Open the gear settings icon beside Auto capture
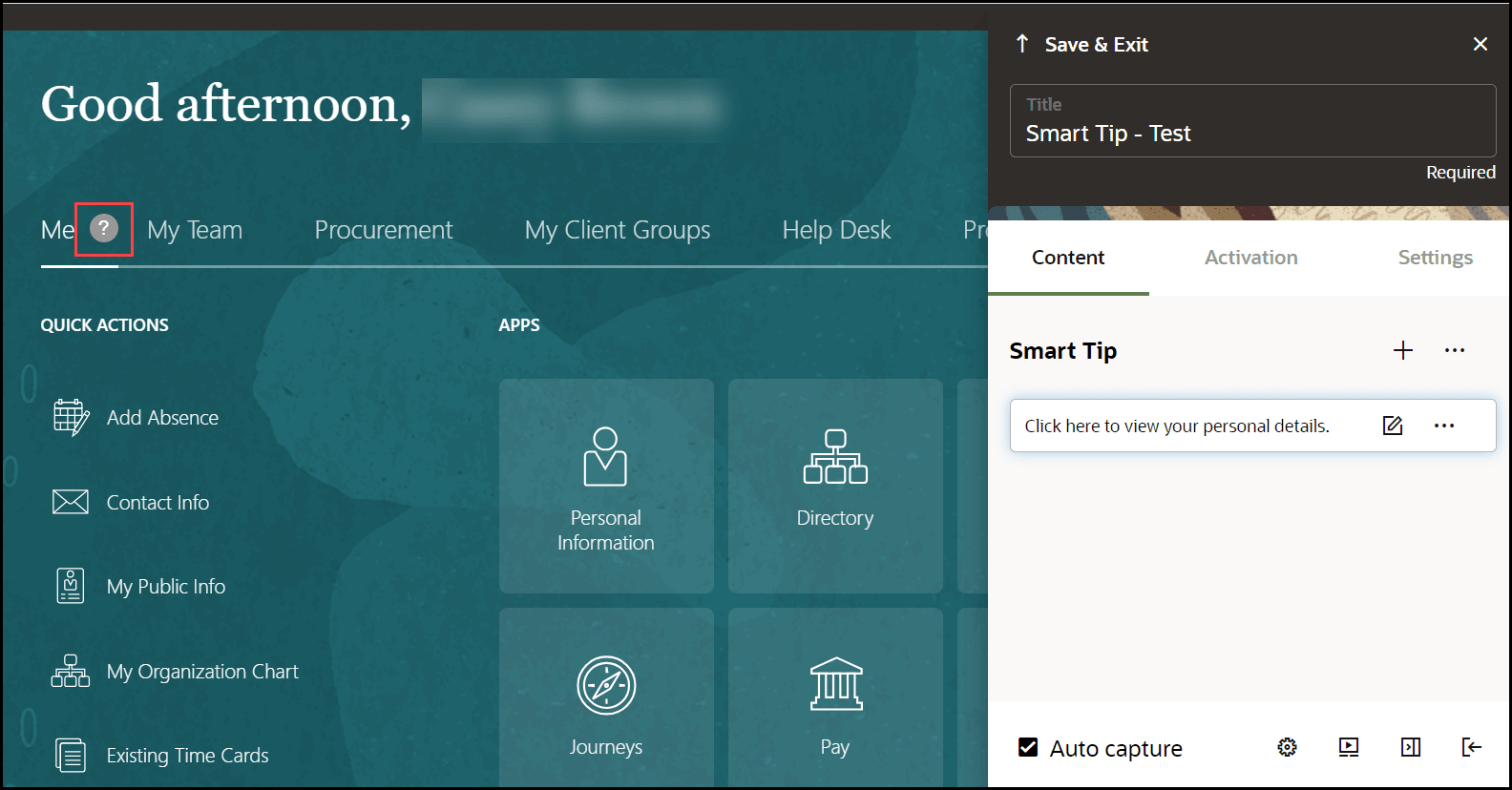 point(1288,747)
